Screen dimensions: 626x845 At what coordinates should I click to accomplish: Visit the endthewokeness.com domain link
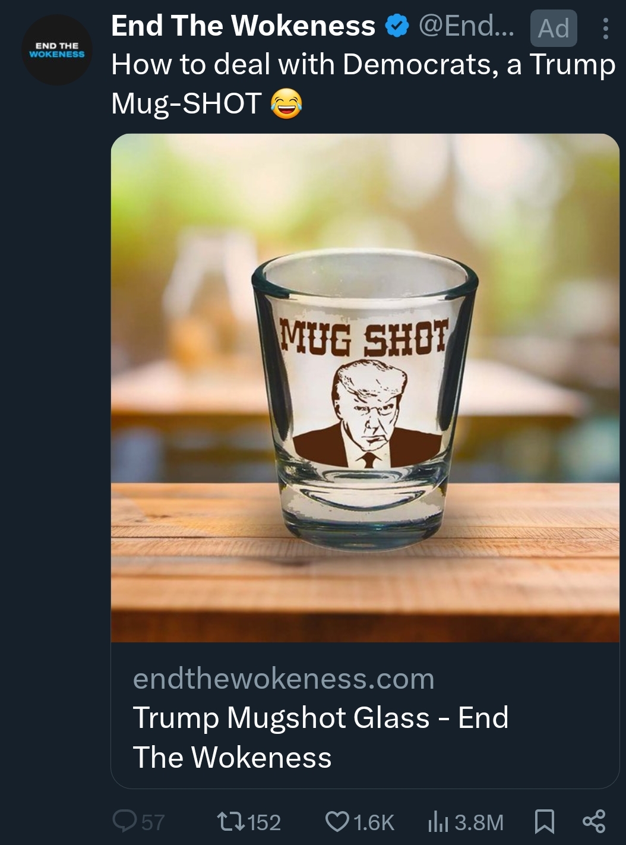pyautogui.click(x=283, y=679)
